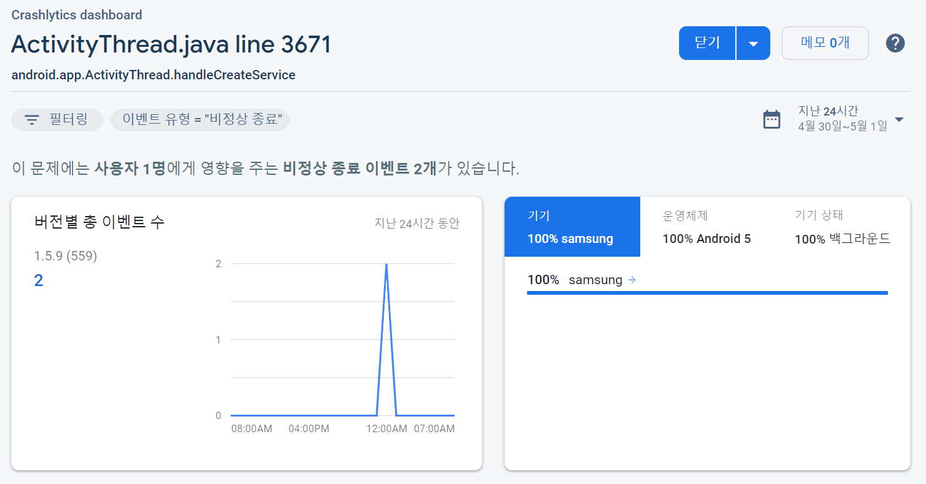The width and height of the screenshot is (926, 484).
Task: Click the Crashlytics dashboard breadcrumb link
Action: 76,15
